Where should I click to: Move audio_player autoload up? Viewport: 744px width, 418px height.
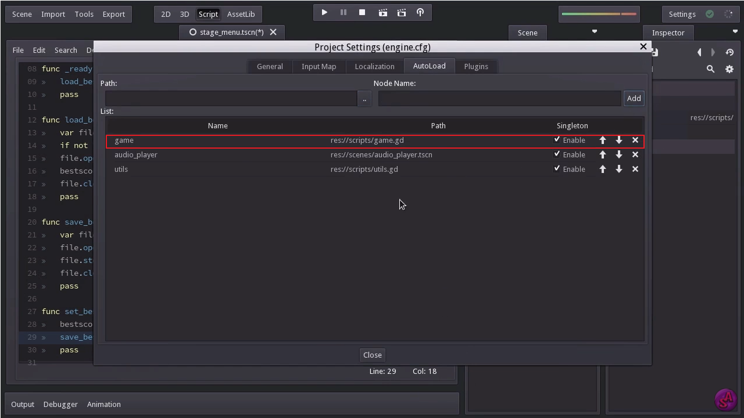point(603,154)
